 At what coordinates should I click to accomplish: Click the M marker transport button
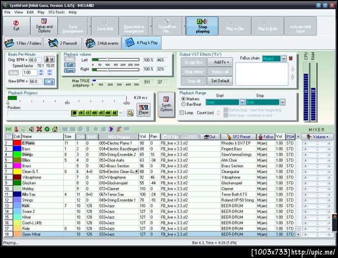115,113
